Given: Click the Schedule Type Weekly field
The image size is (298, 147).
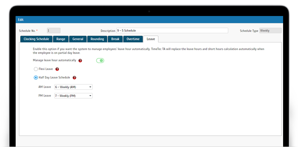Looking at the screenshot, I should (270, 31).
